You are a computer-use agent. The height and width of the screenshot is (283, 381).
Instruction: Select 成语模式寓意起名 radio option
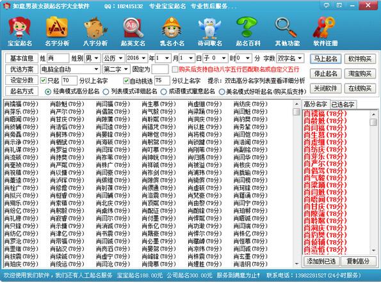(x=163, y=92)
